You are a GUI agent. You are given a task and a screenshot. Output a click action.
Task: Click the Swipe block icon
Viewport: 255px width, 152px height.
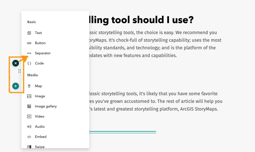tap(29, 147)
